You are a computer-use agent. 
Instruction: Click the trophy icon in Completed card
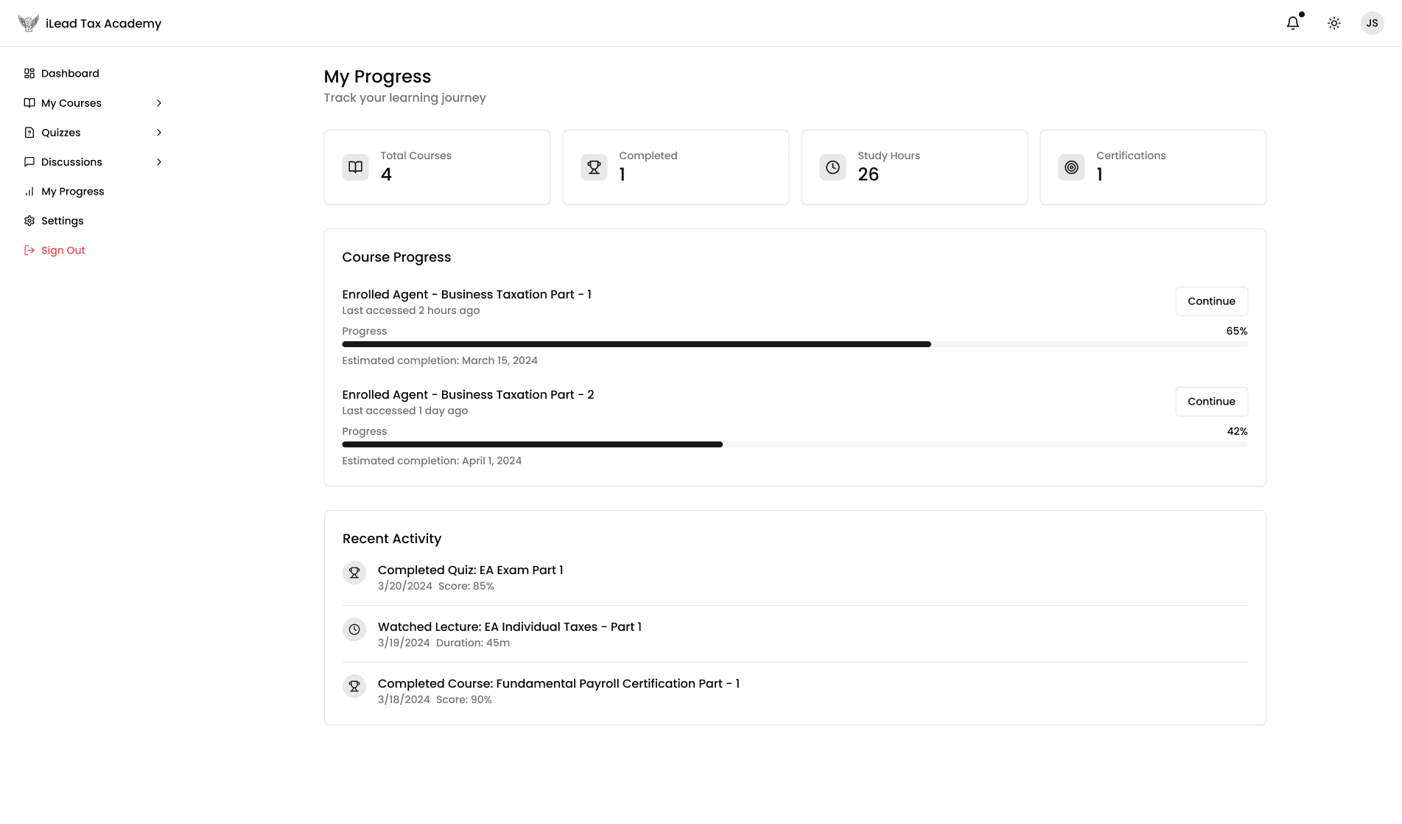[594, 167]
